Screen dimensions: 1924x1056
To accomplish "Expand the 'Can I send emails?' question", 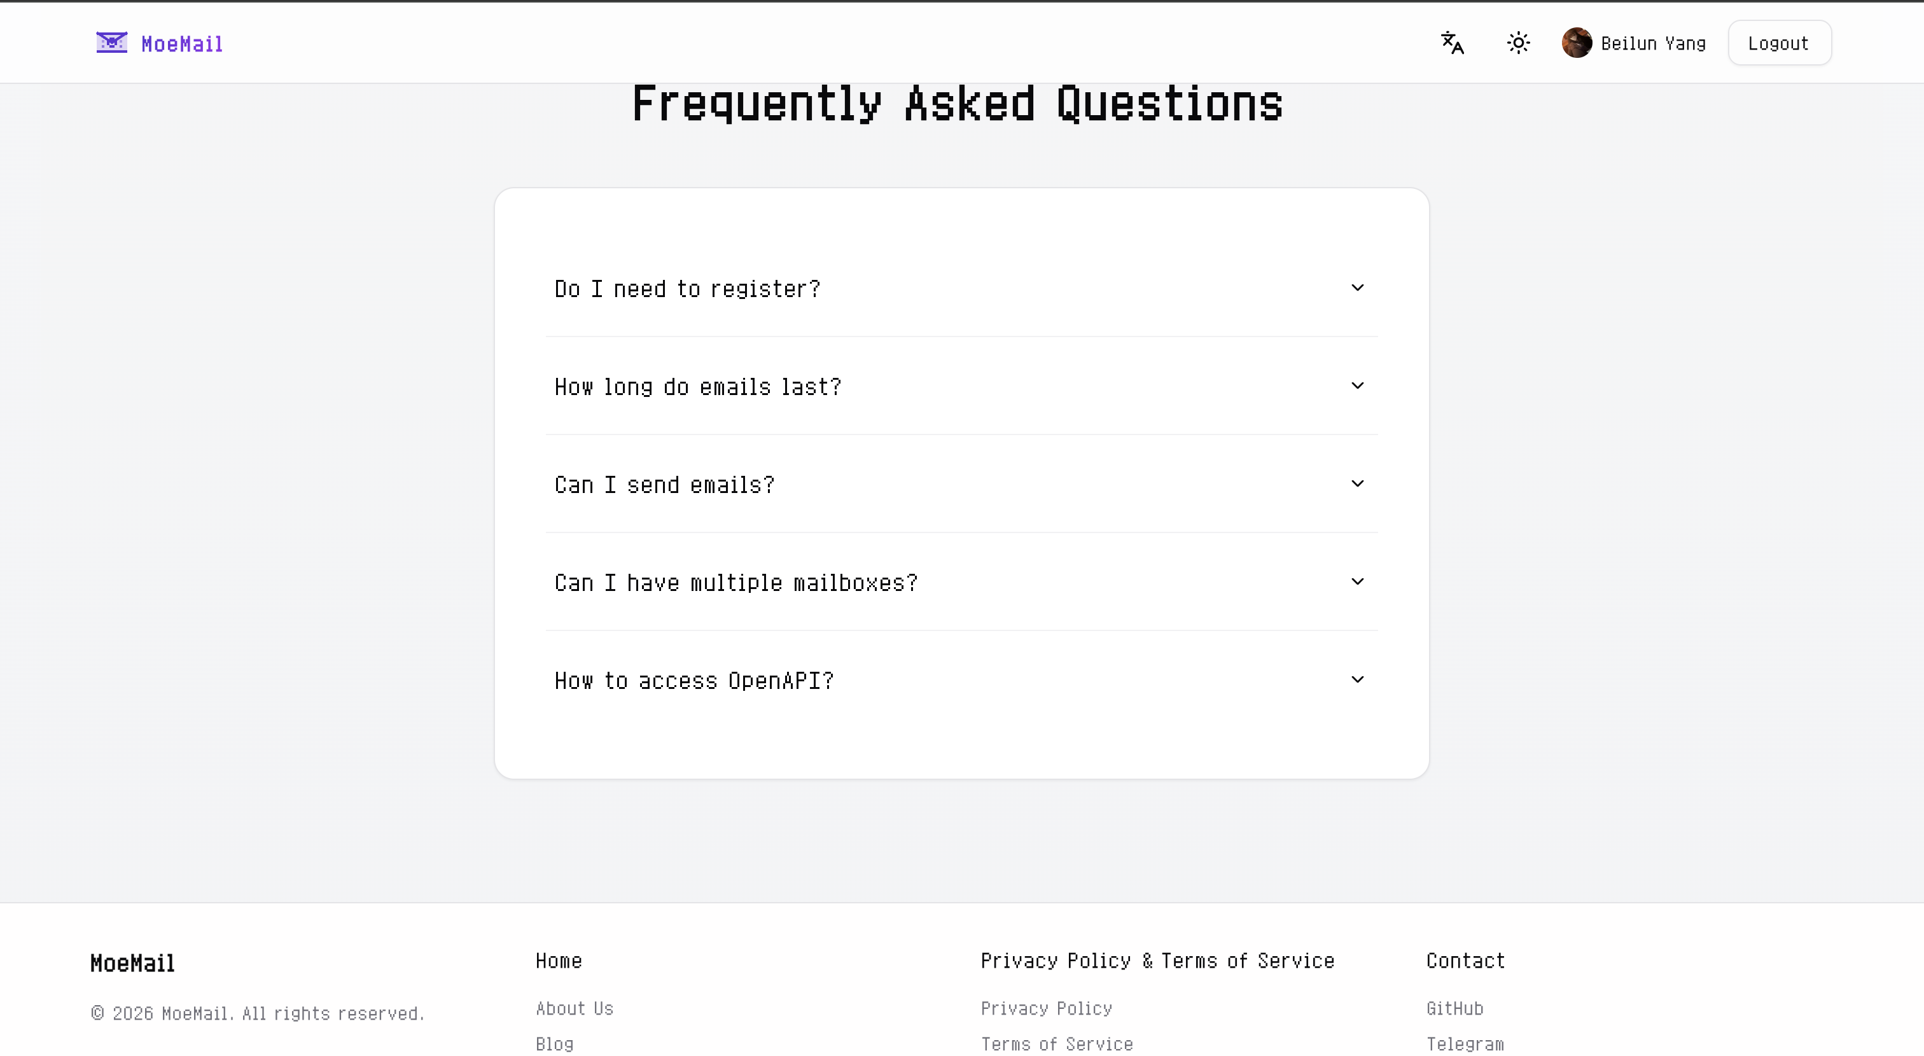I will click(961, 484).
